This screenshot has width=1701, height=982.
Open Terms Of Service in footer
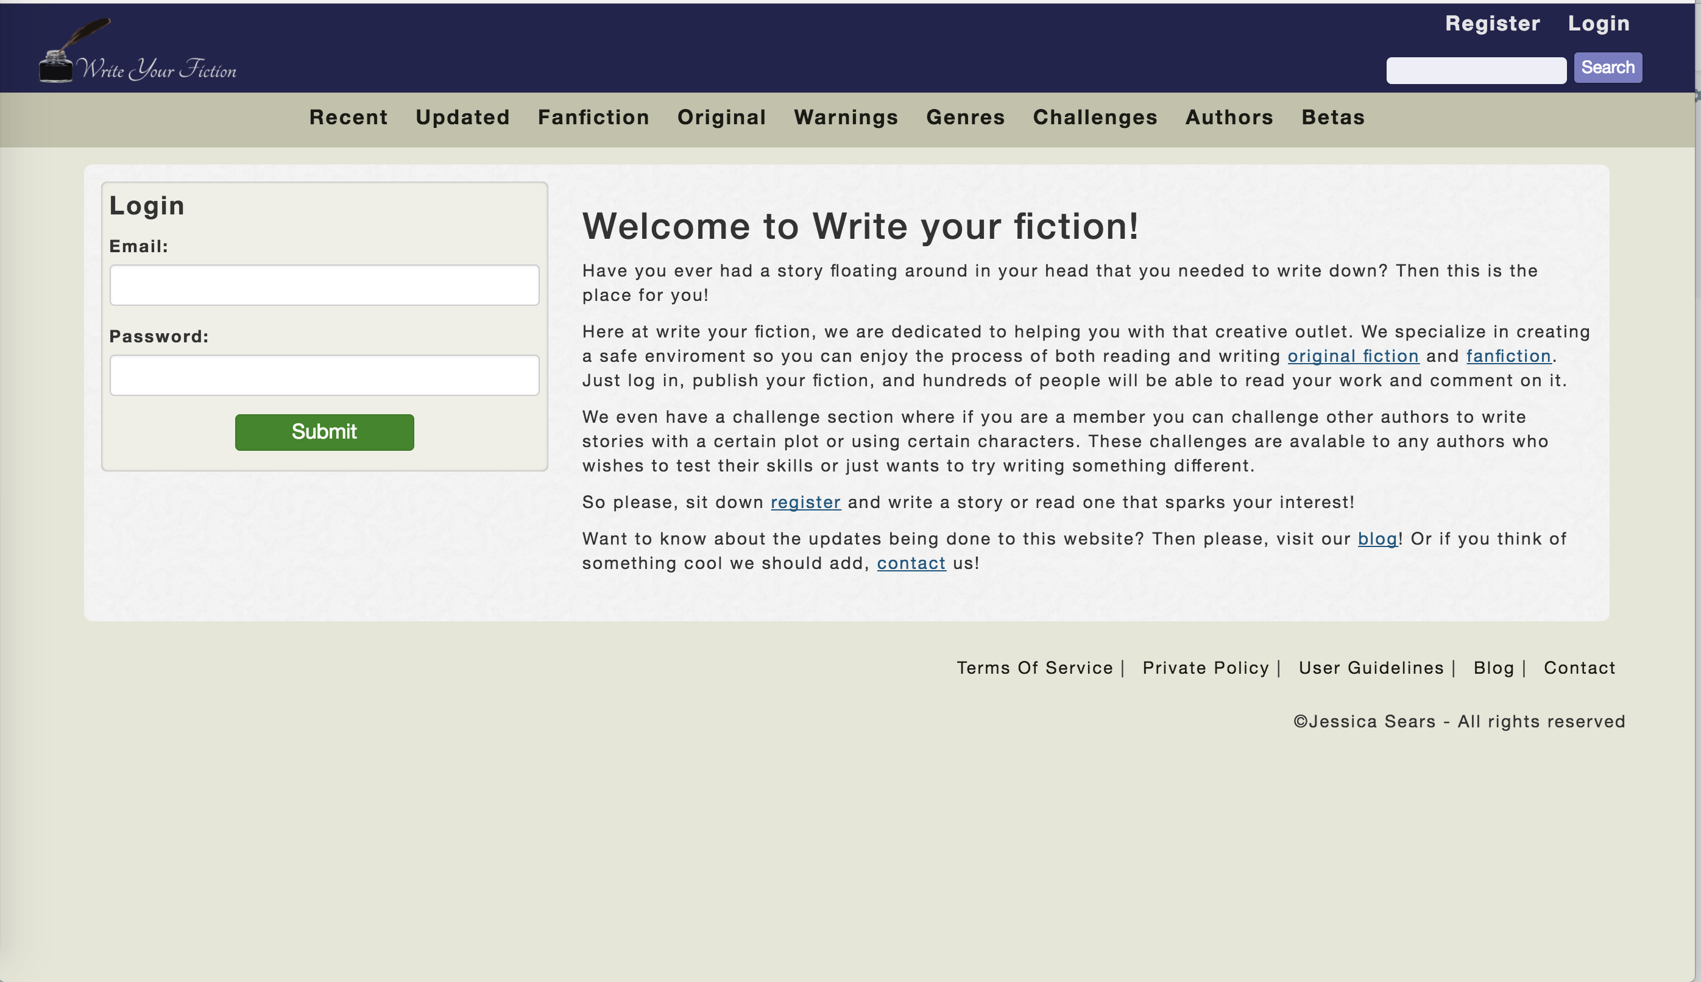[1034, 668]
